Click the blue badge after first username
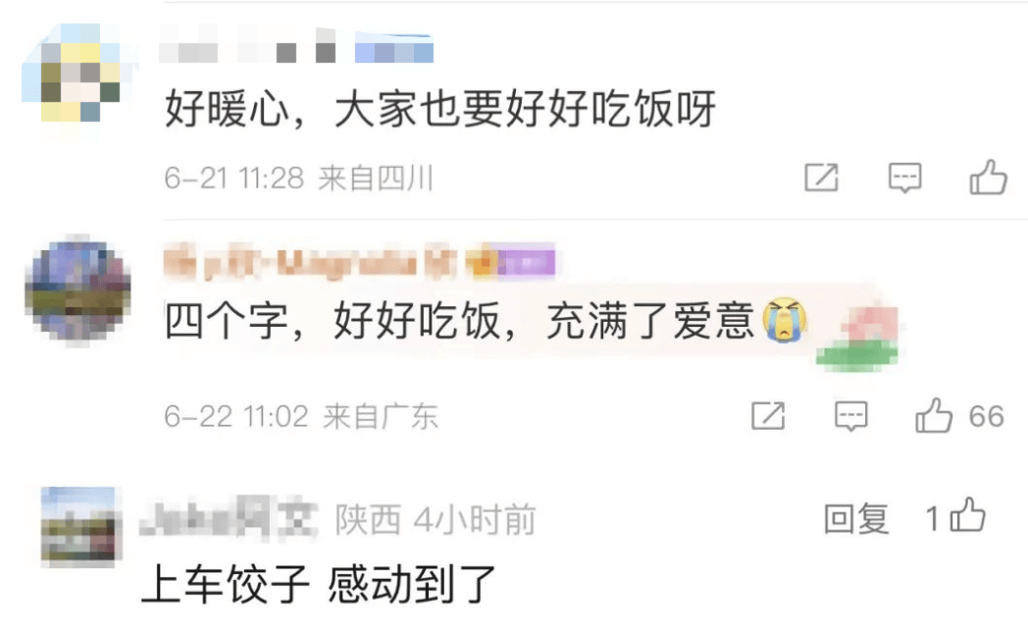The height and width of the screenshot is (634, 1028). click(x=394, y=48)
